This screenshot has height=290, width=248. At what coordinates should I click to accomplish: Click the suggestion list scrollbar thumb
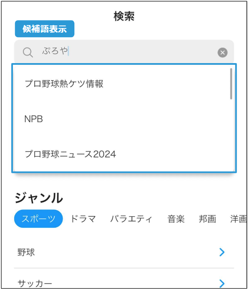231,84
